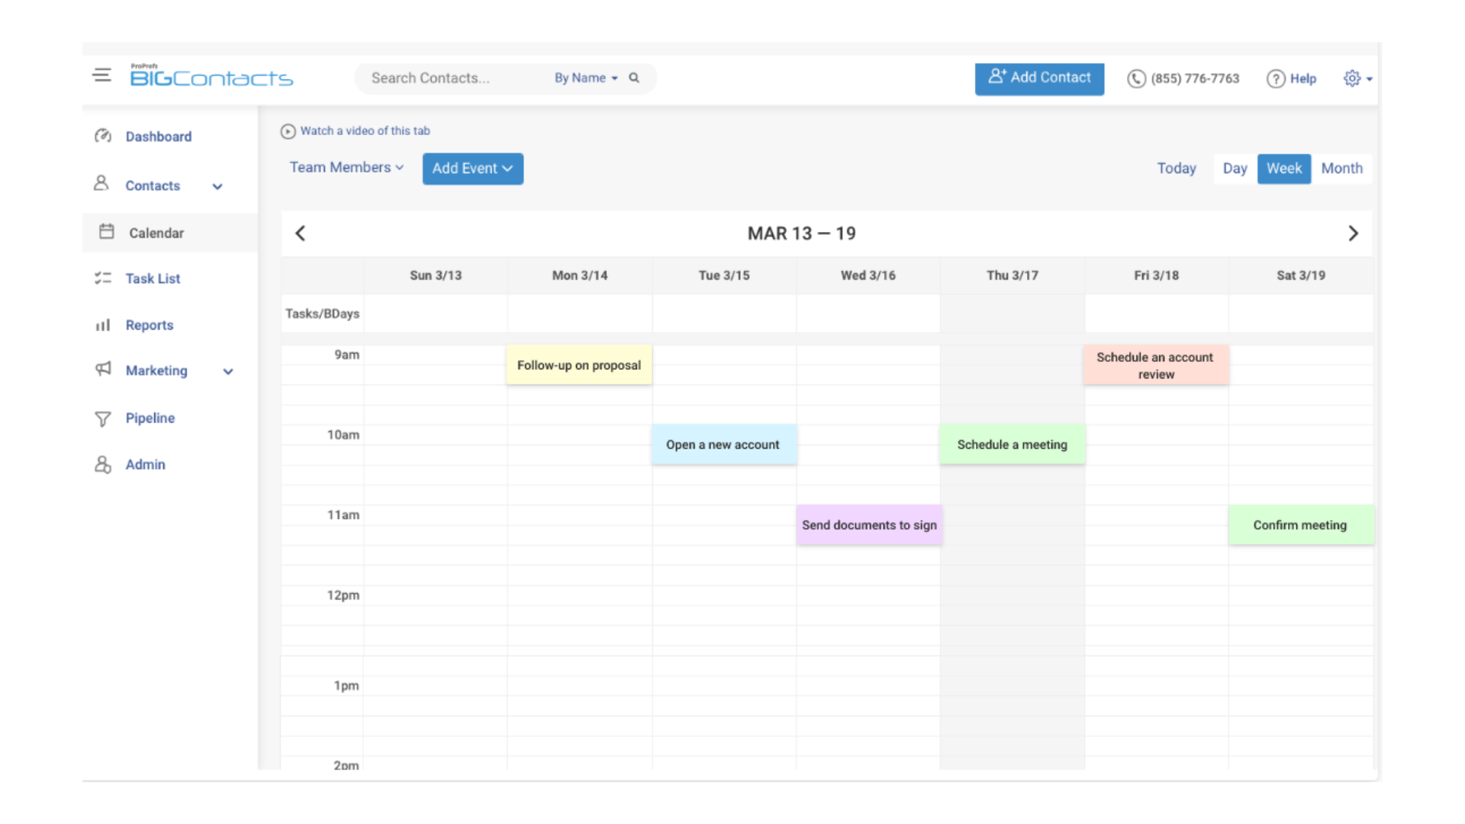
Task: Switch to Month view
Action: click(1341, 169)
